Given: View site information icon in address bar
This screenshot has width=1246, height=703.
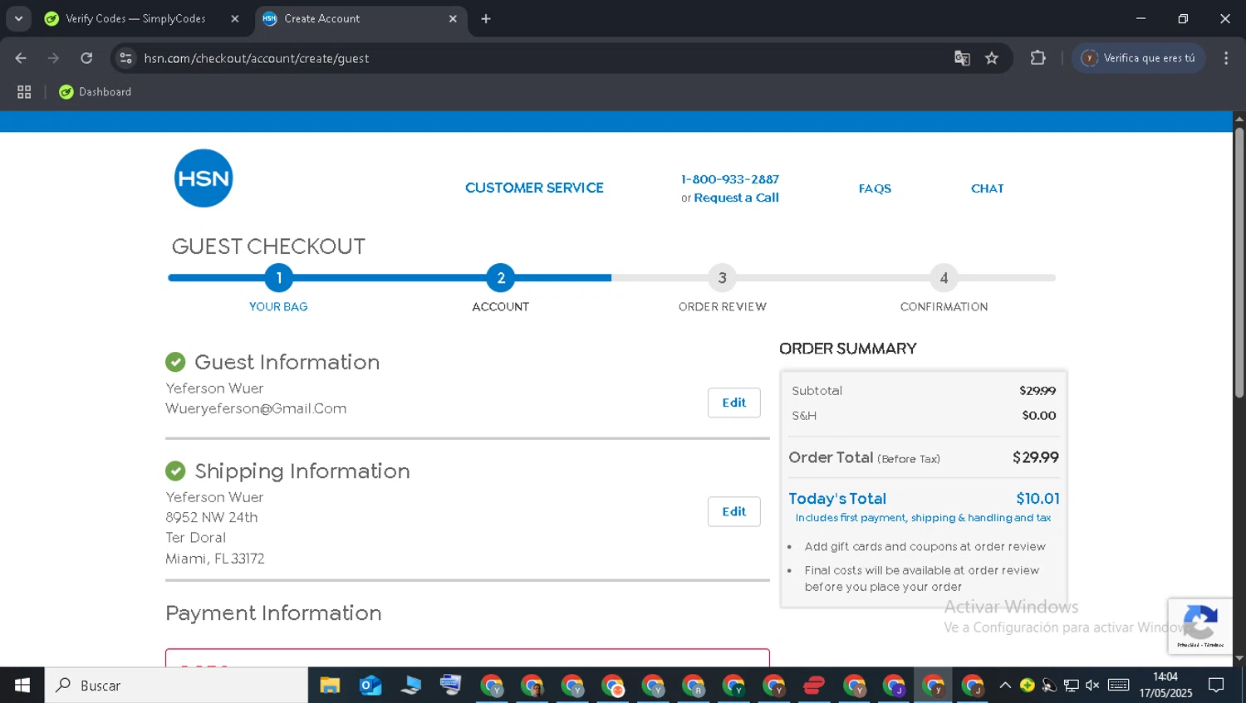Looking at the screenshot, I should (125, 58).
